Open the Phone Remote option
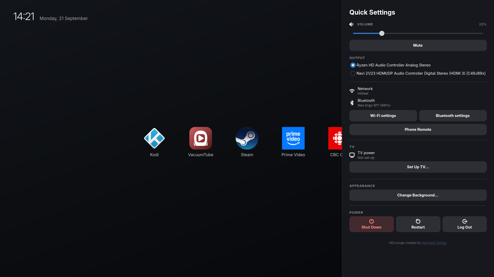The width and height of the screenshot is (494, 277). pyautogui.click(x=418, y=130)
